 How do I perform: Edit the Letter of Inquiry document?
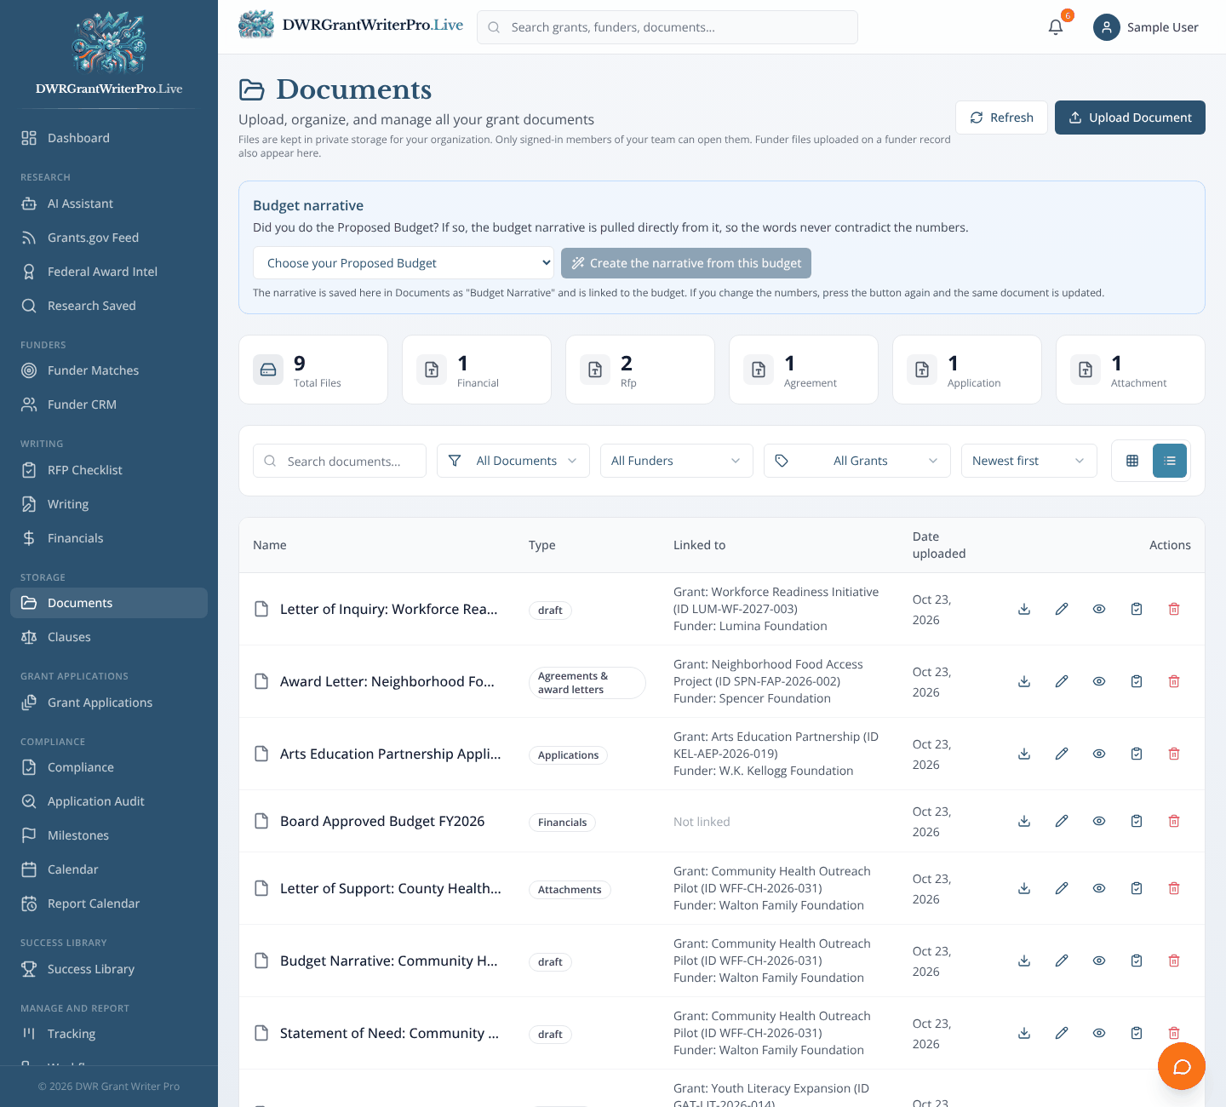pyautogui.click(x=1062, y=609)
